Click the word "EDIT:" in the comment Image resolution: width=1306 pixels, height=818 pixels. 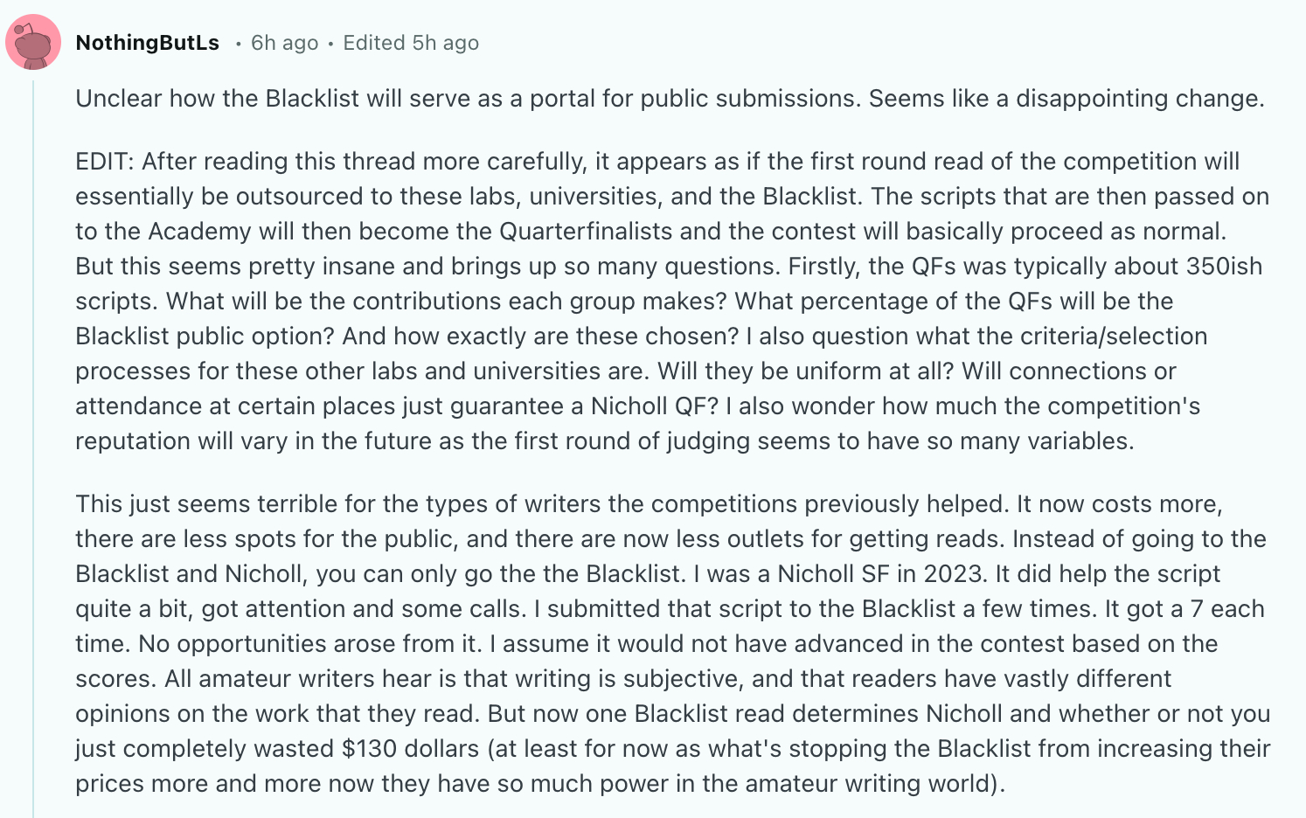tap(105, 162)
